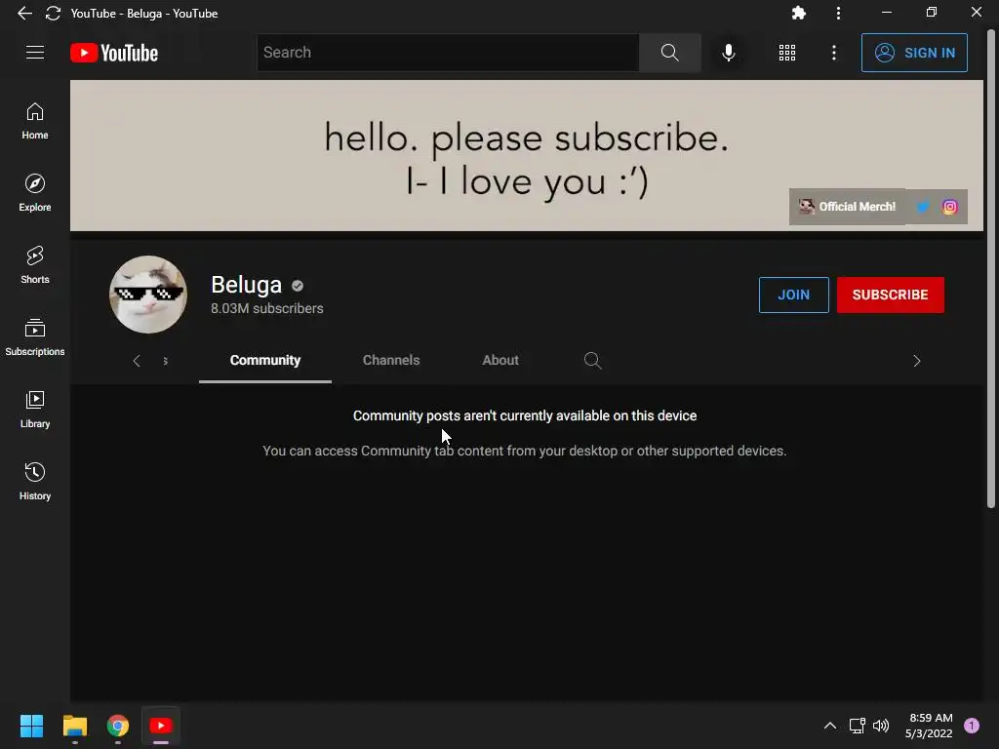Click the YouTube app taskbar icon
Viewport: 999px width, 749px height.
[161, 726]
